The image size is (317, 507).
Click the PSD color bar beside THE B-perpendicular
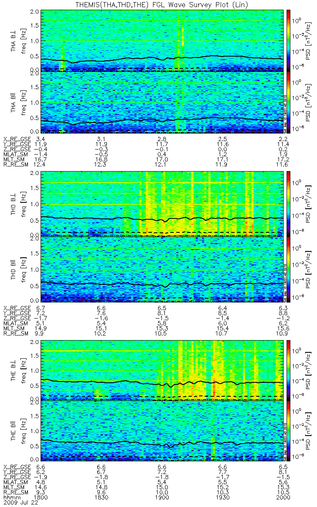pyautogui.click(x=289, y=370)
